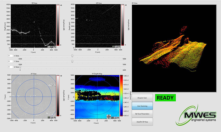Select the pan hand tool in YZ View
This screenshot has height=132, width=221.
[x=55, y=47]
